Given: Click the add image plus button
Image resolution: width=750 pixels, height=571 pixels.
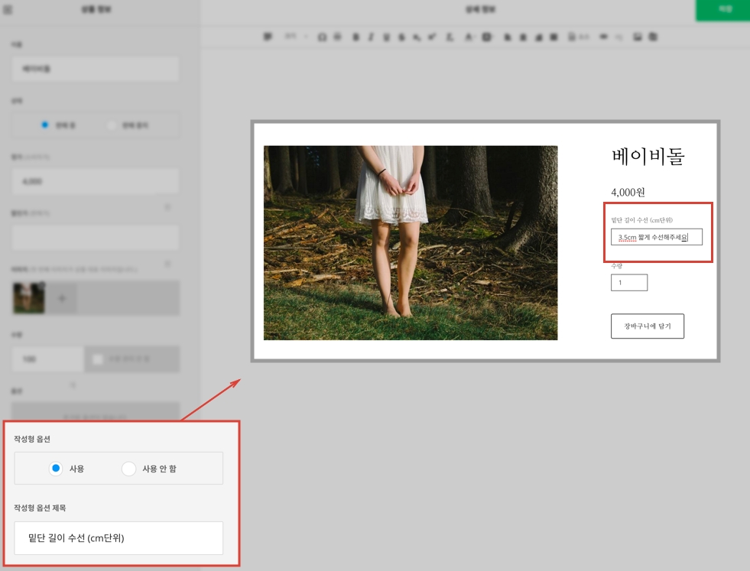Looking at the screenshot, I should tap(63, 298).
